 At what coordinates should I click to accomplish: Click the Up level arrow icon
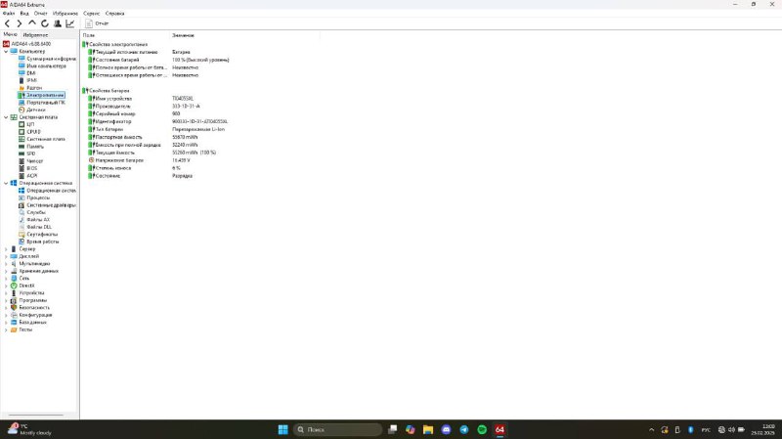[32, 22]
